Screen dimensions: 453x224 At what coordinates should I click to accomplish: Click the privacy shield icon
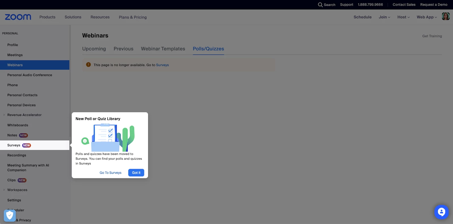(10, 215)
